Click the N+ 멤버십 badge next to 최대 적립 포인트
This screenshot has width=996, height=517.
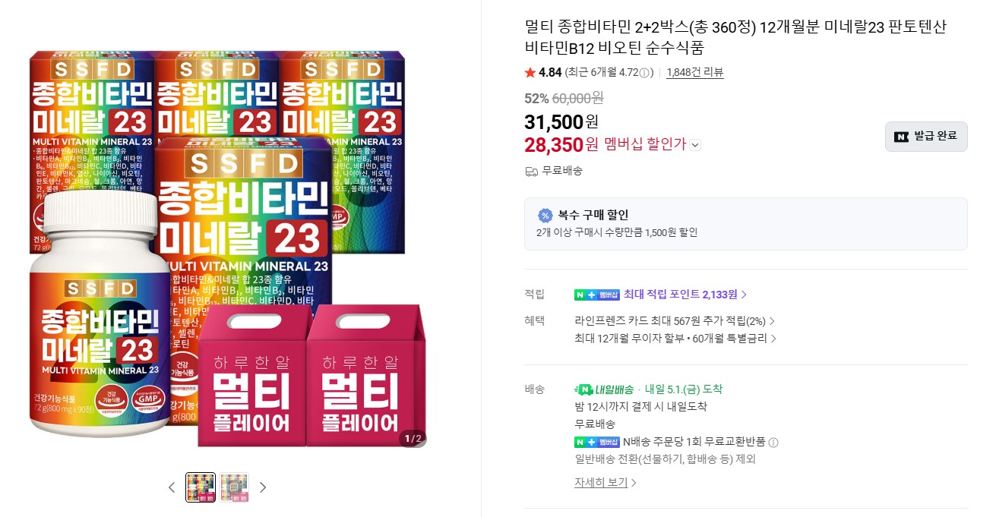click(x=597, y=295)
